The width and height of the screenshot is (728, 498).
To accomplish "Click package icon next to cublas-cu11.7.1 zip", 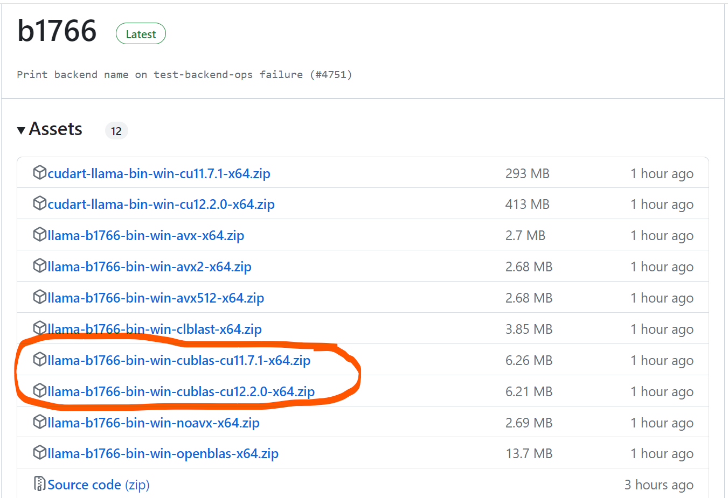I will [40, 360].
